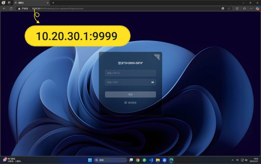Screen dimensions: 261x164
Task: Close the 绿联云 tab
Action: 48,3
